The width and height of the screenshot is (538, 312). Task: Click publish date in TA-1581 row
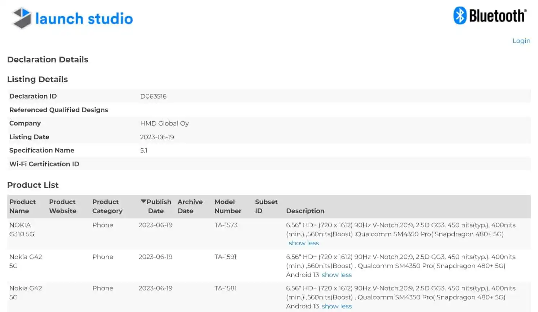(155, 288)
